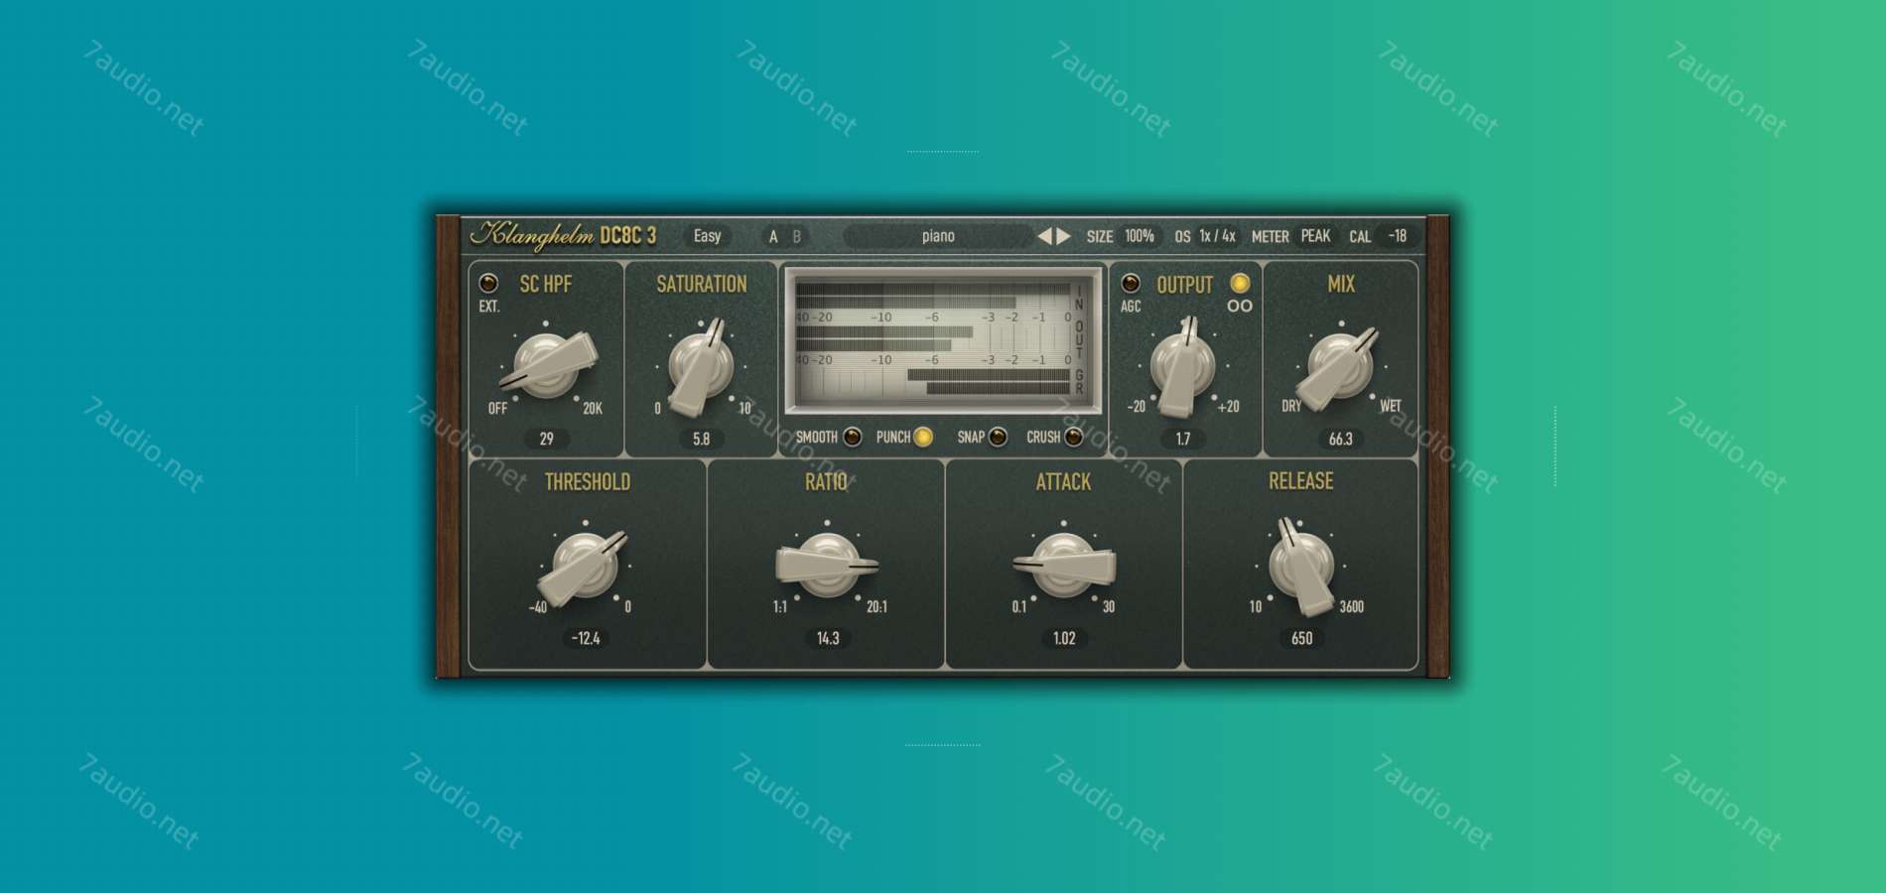Click the threshold value -12.4
Viewport: 1886px width, 893px height.
pyautogui.click(x=586, y=638)
